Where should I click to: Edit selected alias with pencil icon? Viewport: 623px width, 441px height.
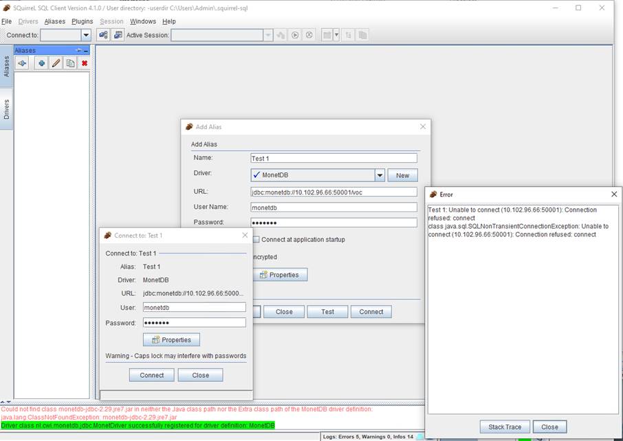pos(56,63)
